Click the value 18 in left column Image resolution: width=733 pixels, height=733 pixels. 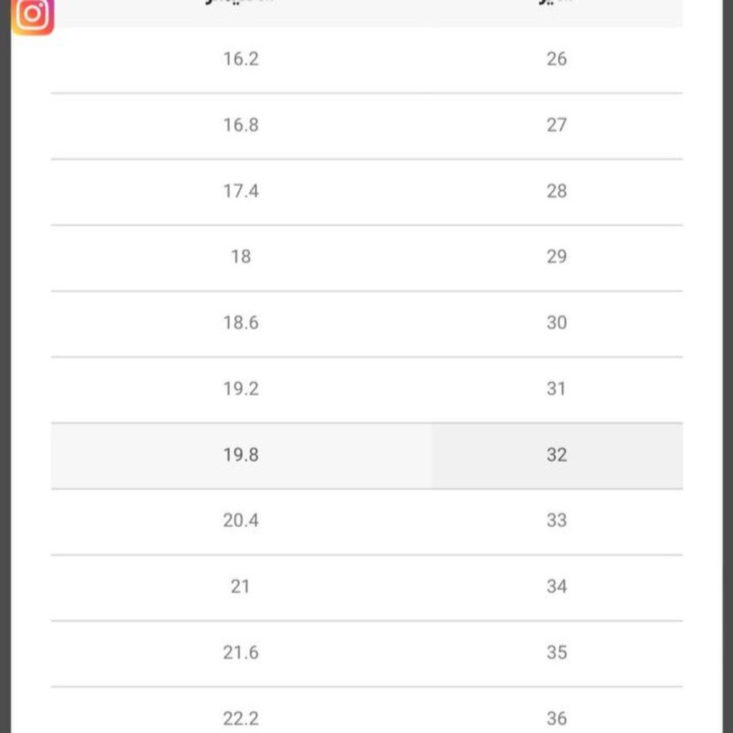click(x=241, y=257)
